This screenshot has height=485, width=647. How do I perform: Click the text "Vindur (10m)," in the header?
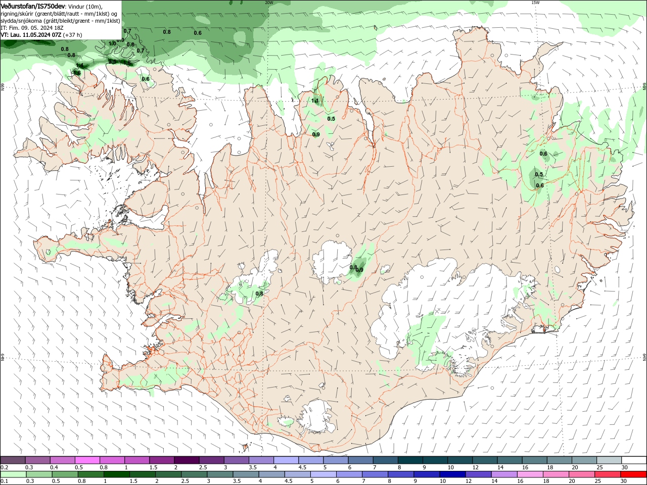(x=84, y=7)
